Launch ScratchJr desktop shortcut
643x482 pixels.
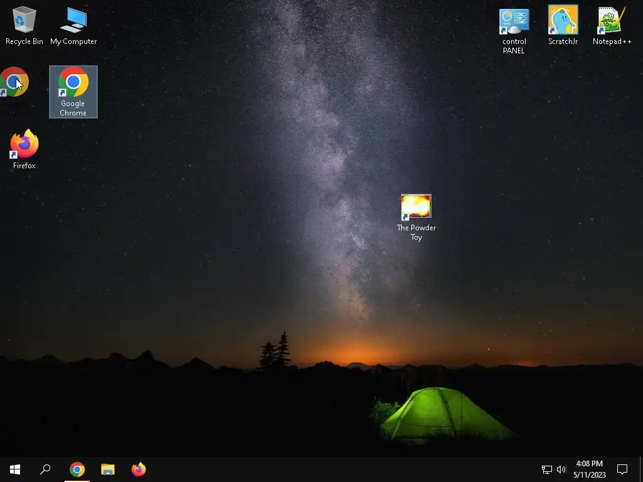(563, 25)
